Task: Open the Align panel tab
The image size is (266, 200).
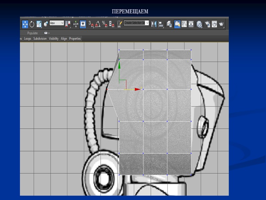Action: pyautogui.click(x=64, y=39)
